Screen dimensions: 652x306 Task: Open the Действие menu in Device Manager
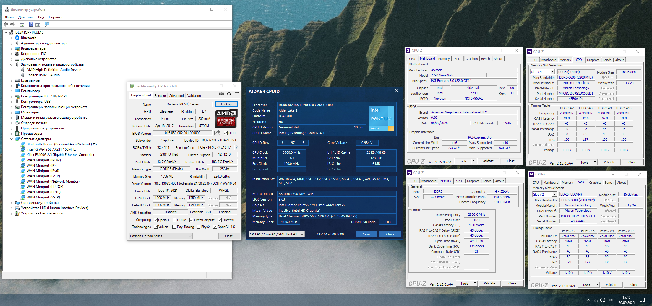(26, 17)
